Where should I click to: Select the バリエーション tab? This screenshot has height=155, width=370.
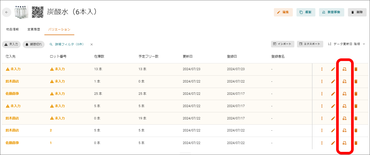(x=59, y=29)
